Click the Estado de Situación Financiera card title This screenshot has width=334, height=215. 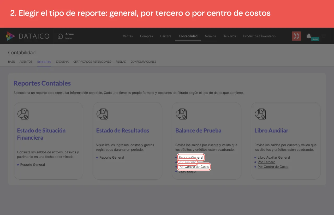tap(41, 134)
